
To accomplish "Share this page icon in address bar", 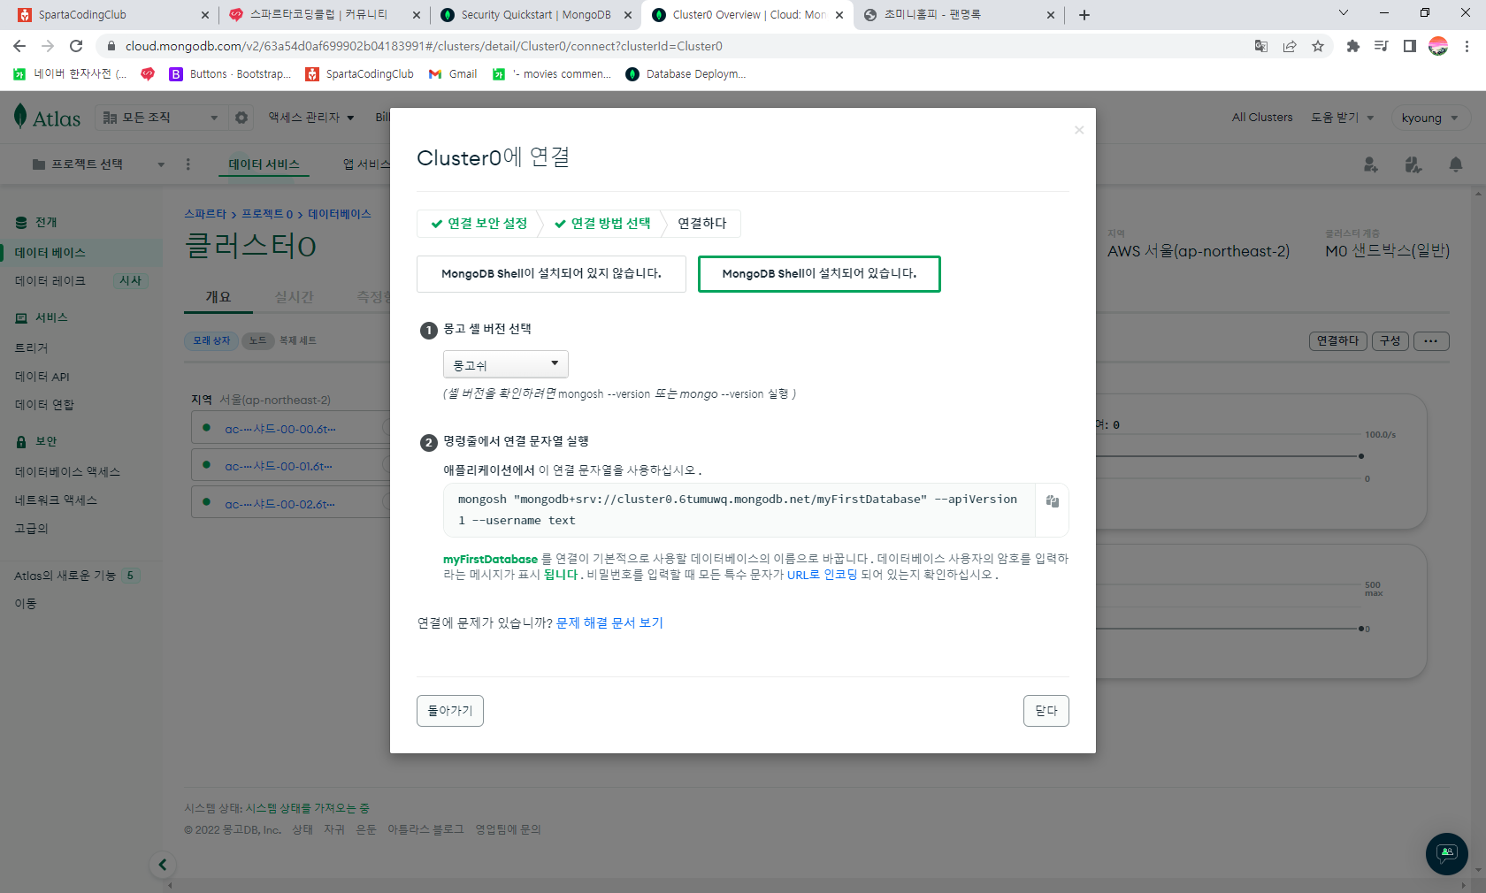I will [1290, 46].
